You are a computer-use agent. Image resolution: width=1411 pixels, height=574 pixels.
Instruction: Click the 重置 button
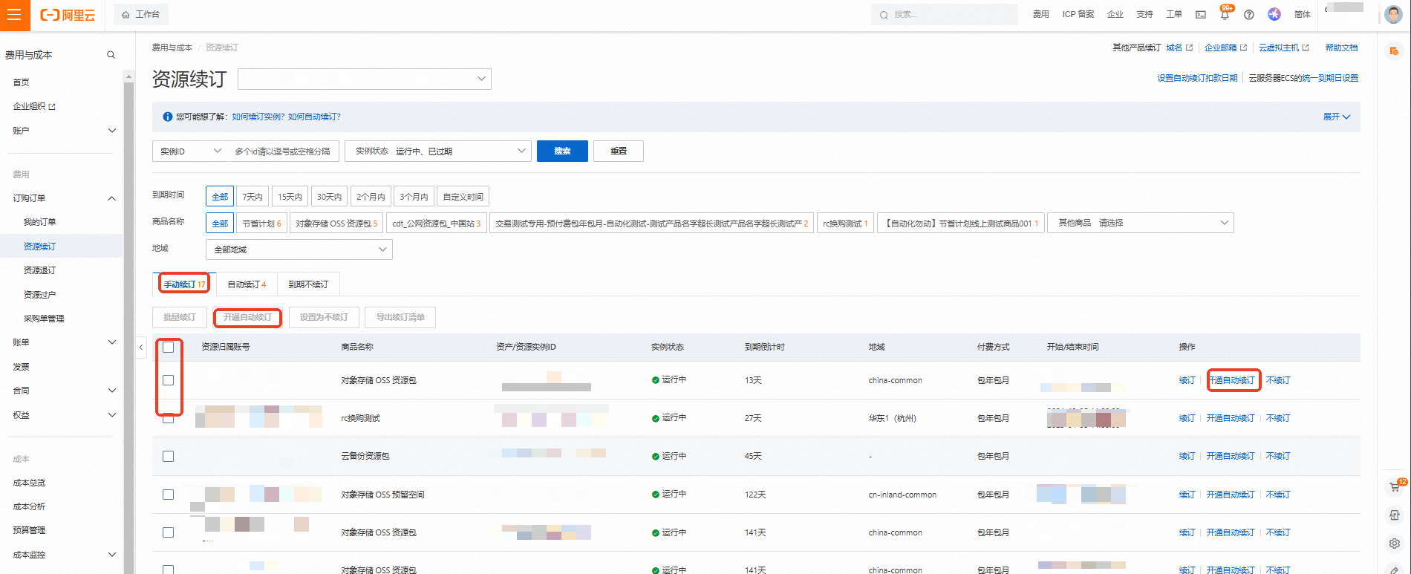click(x=619, y=151)
